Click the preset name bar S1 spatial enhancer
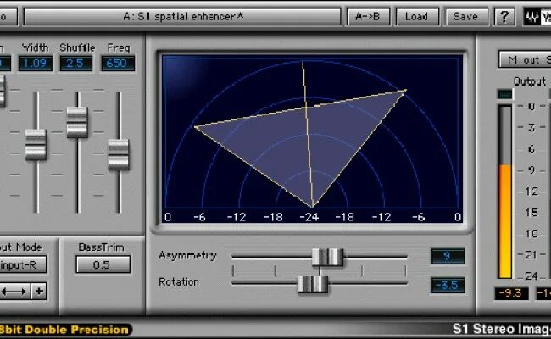551x339 pixels. point(182,16)
